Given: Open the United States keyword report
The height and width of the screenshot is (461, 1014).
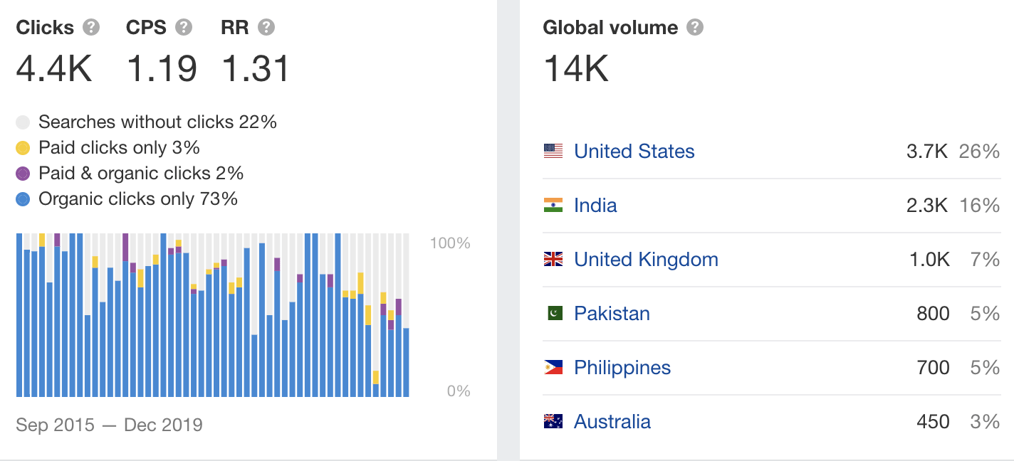Looking at the screenshot, I should click(x=634, y=151).
